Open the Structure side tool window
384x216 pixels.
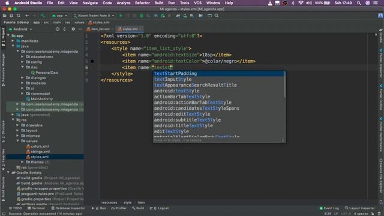pyautogui.click(x=3, y=131)
